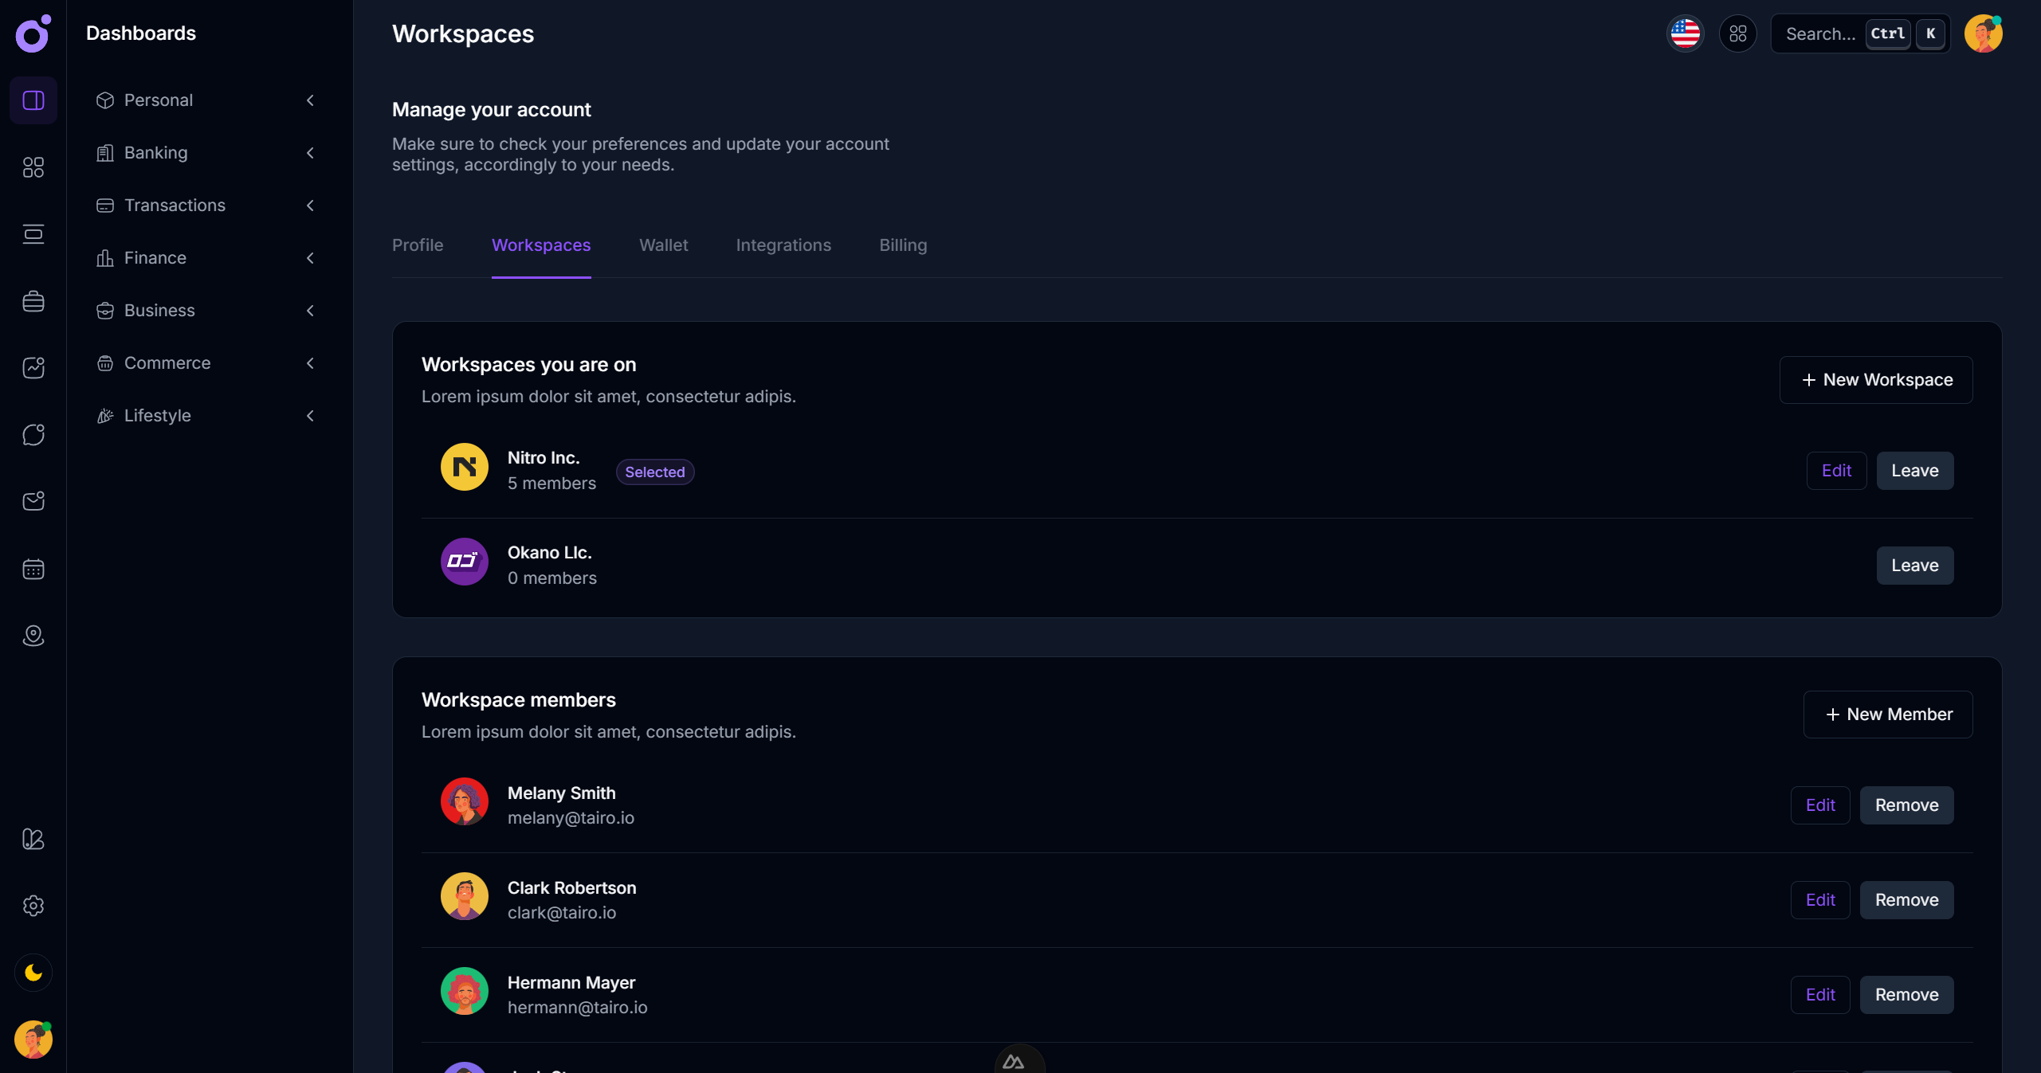Viewport: 2041px width, 1073px height.
Task: Open the chat bubble icon in the sidebar
Action: pyautogui.click(x=33, y=434)
